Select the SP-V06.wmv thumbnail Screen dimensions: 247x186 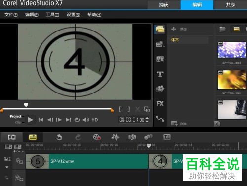point(232,80)
